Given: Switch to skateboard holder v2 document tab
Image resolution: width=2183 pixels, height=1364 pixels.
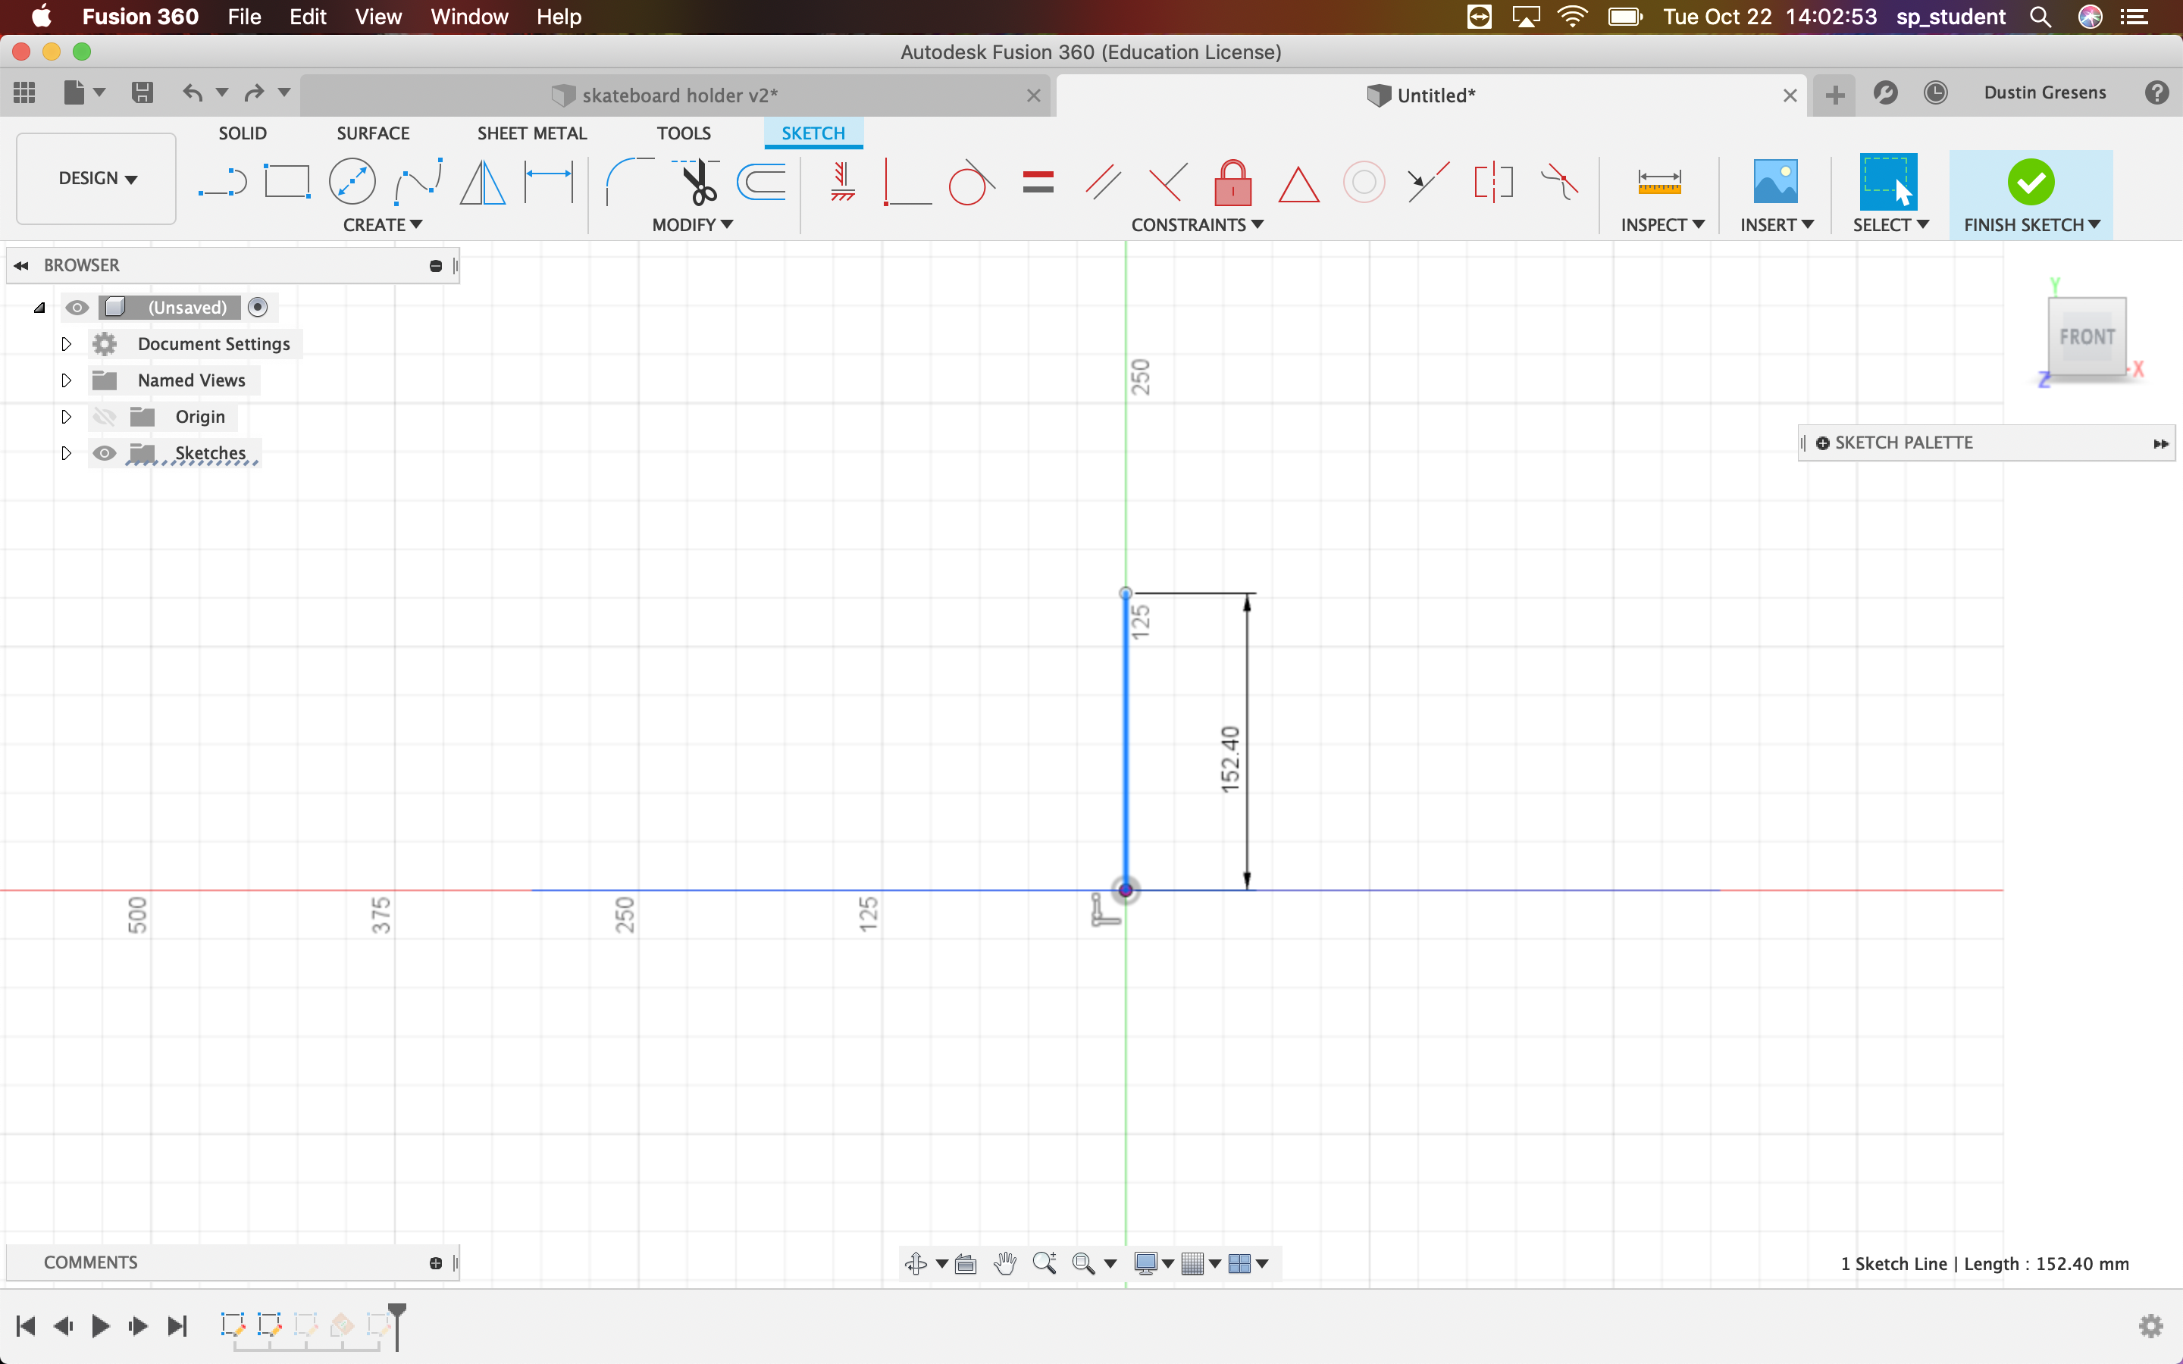Looking at the screenshot, I should [675, 95].
